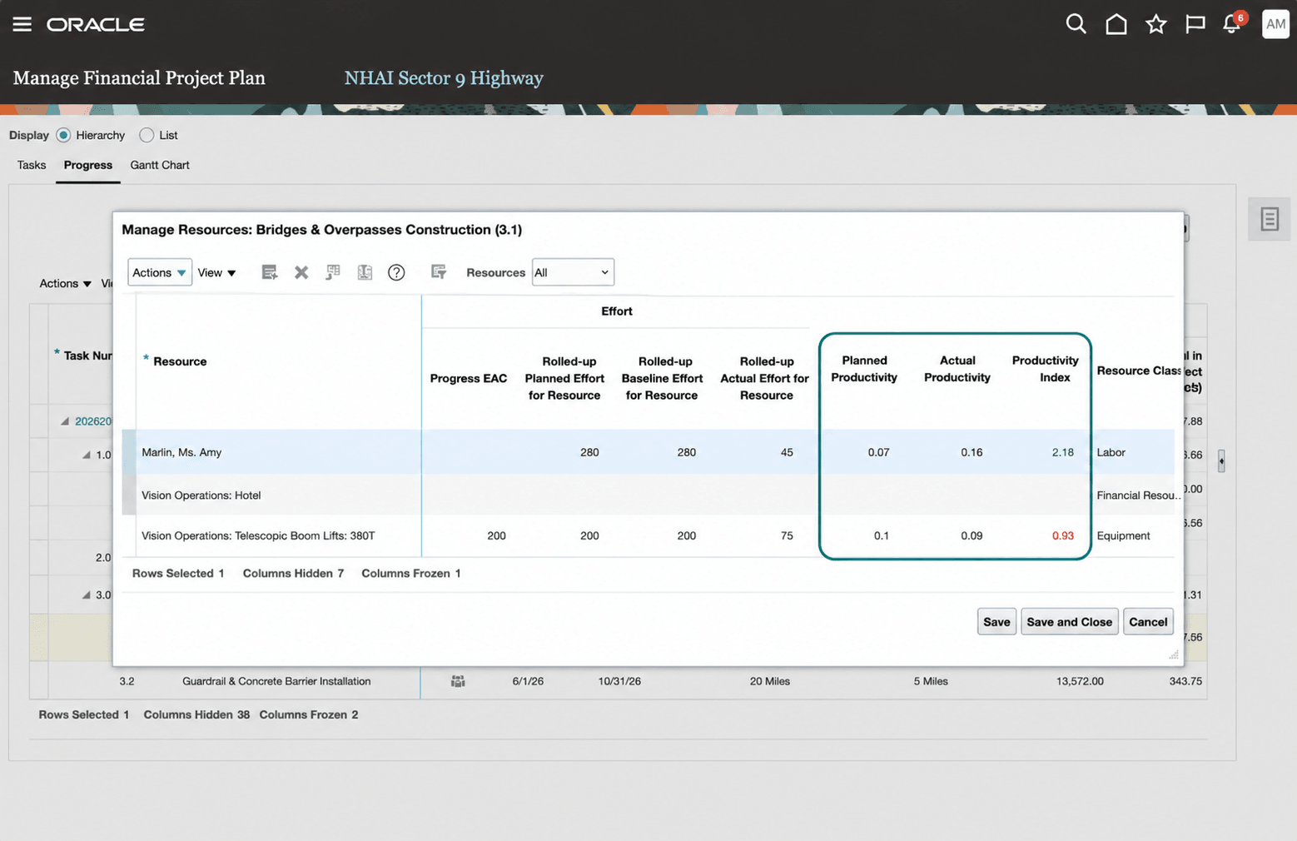Viewport: 1297px width, 841px height.
Task: Click the Oracle logo
Action: coord(96,25)
